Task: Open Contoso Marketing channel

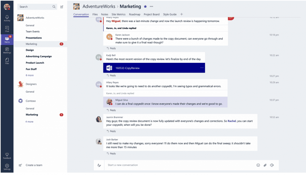Action: click(32, 115)
